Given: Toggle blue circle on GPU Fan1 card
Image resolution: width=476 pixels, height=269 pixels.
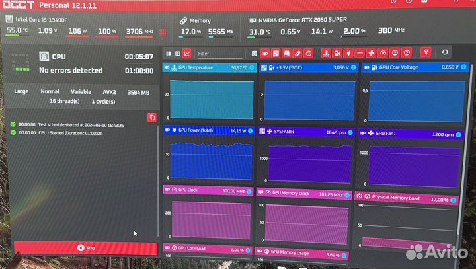Looking at the screenshot, I should [458, 134].
